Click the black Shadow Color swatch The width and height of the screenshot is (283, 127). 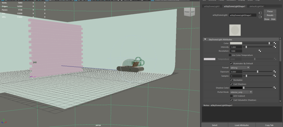click(x=236, y=88)
